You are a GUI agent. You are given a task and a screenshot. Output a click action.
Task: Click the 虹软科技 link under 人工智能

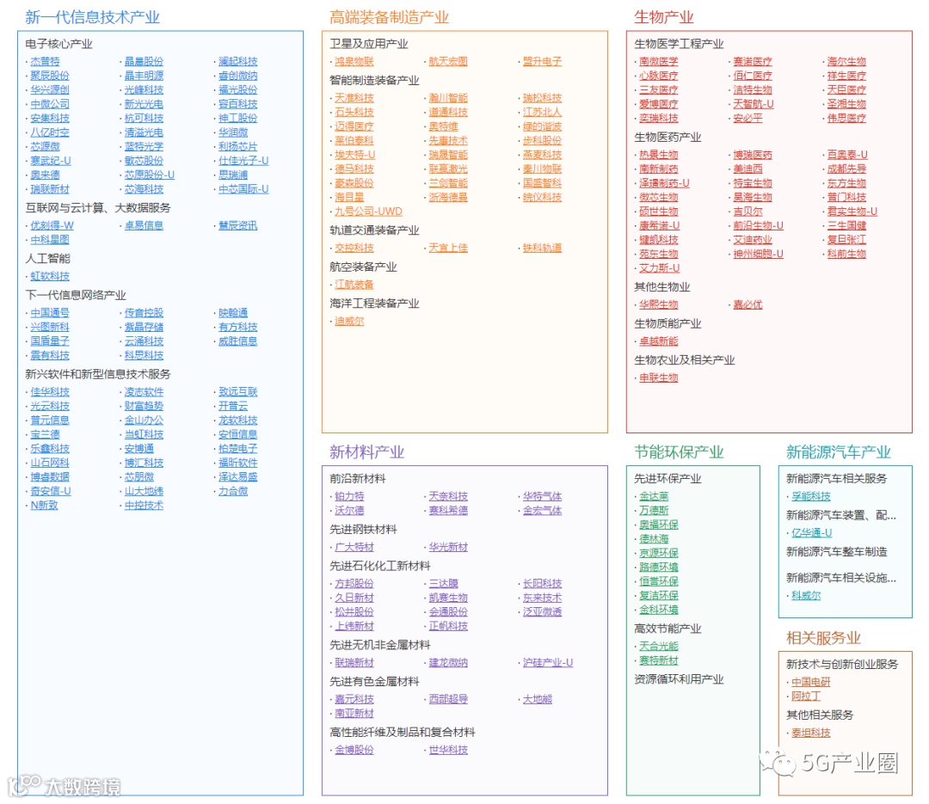(x=50, y=277)
